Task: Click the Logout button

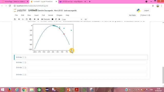Action: [x=146, y=10]
